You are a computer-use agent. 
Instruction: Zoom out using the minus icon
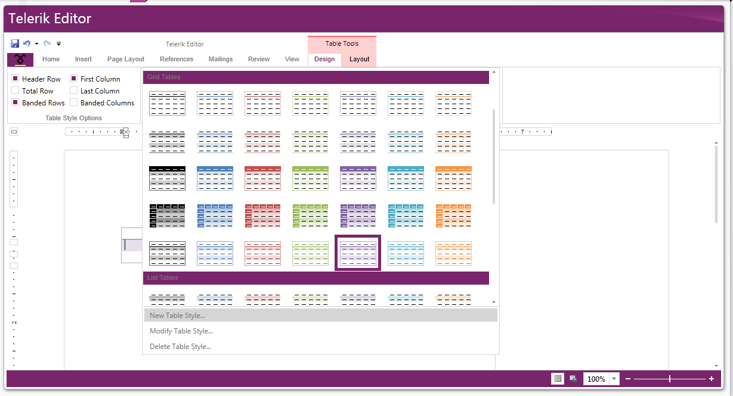[627, 378]
